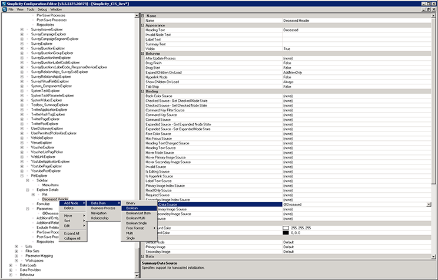Viewport: 438px width, 280px height.
Task: Open the Edit submenu in context menu
Action: coord(73,226)
